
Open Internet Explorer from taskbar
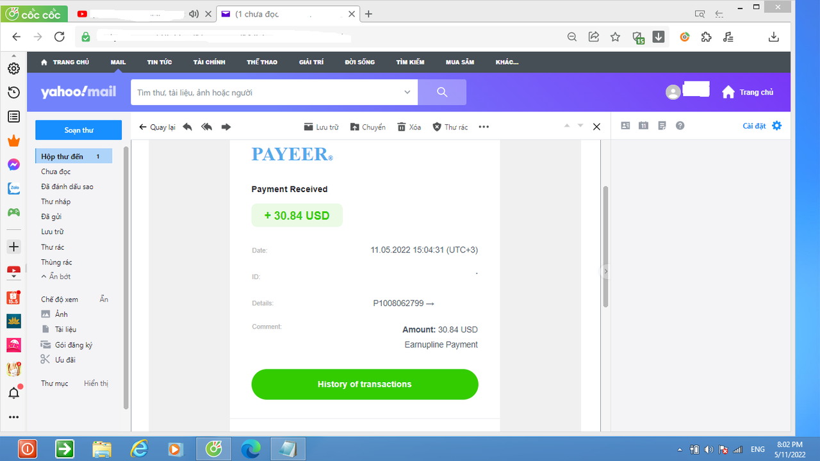click(x=138, y=448)
